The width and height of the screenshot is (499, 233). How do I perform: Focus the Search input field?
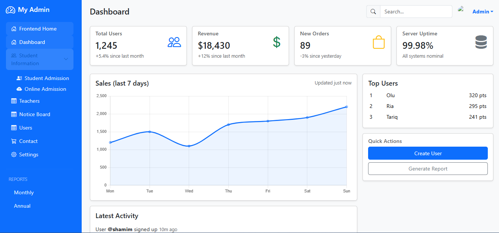click(416, 12)
